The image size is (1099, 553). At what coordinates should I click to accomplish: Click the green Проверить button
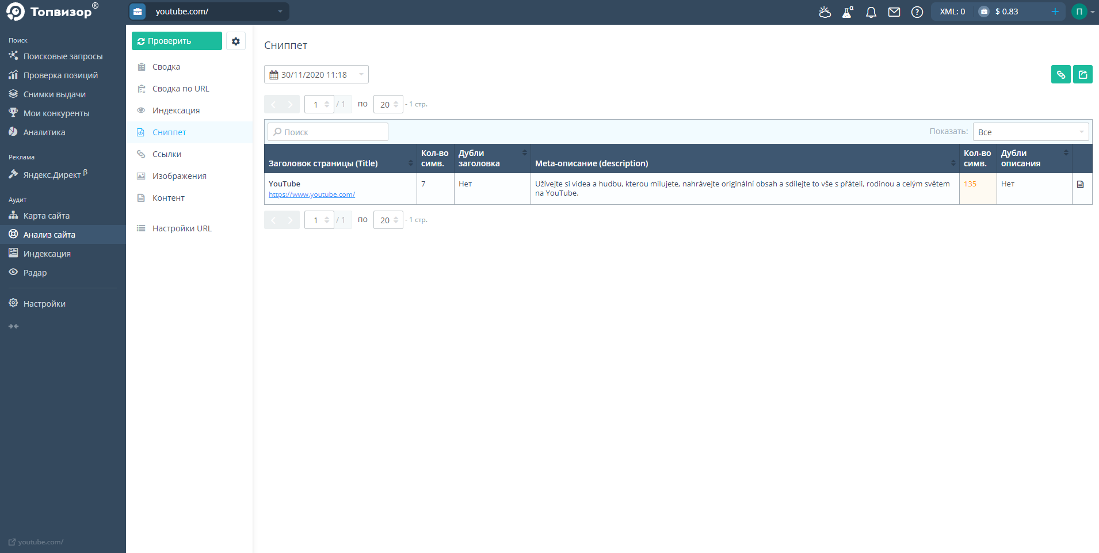177,41
